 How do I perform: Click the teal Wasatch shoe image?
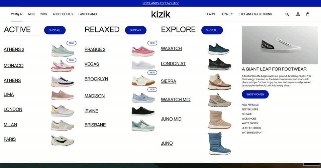click(x=219, y=49)
